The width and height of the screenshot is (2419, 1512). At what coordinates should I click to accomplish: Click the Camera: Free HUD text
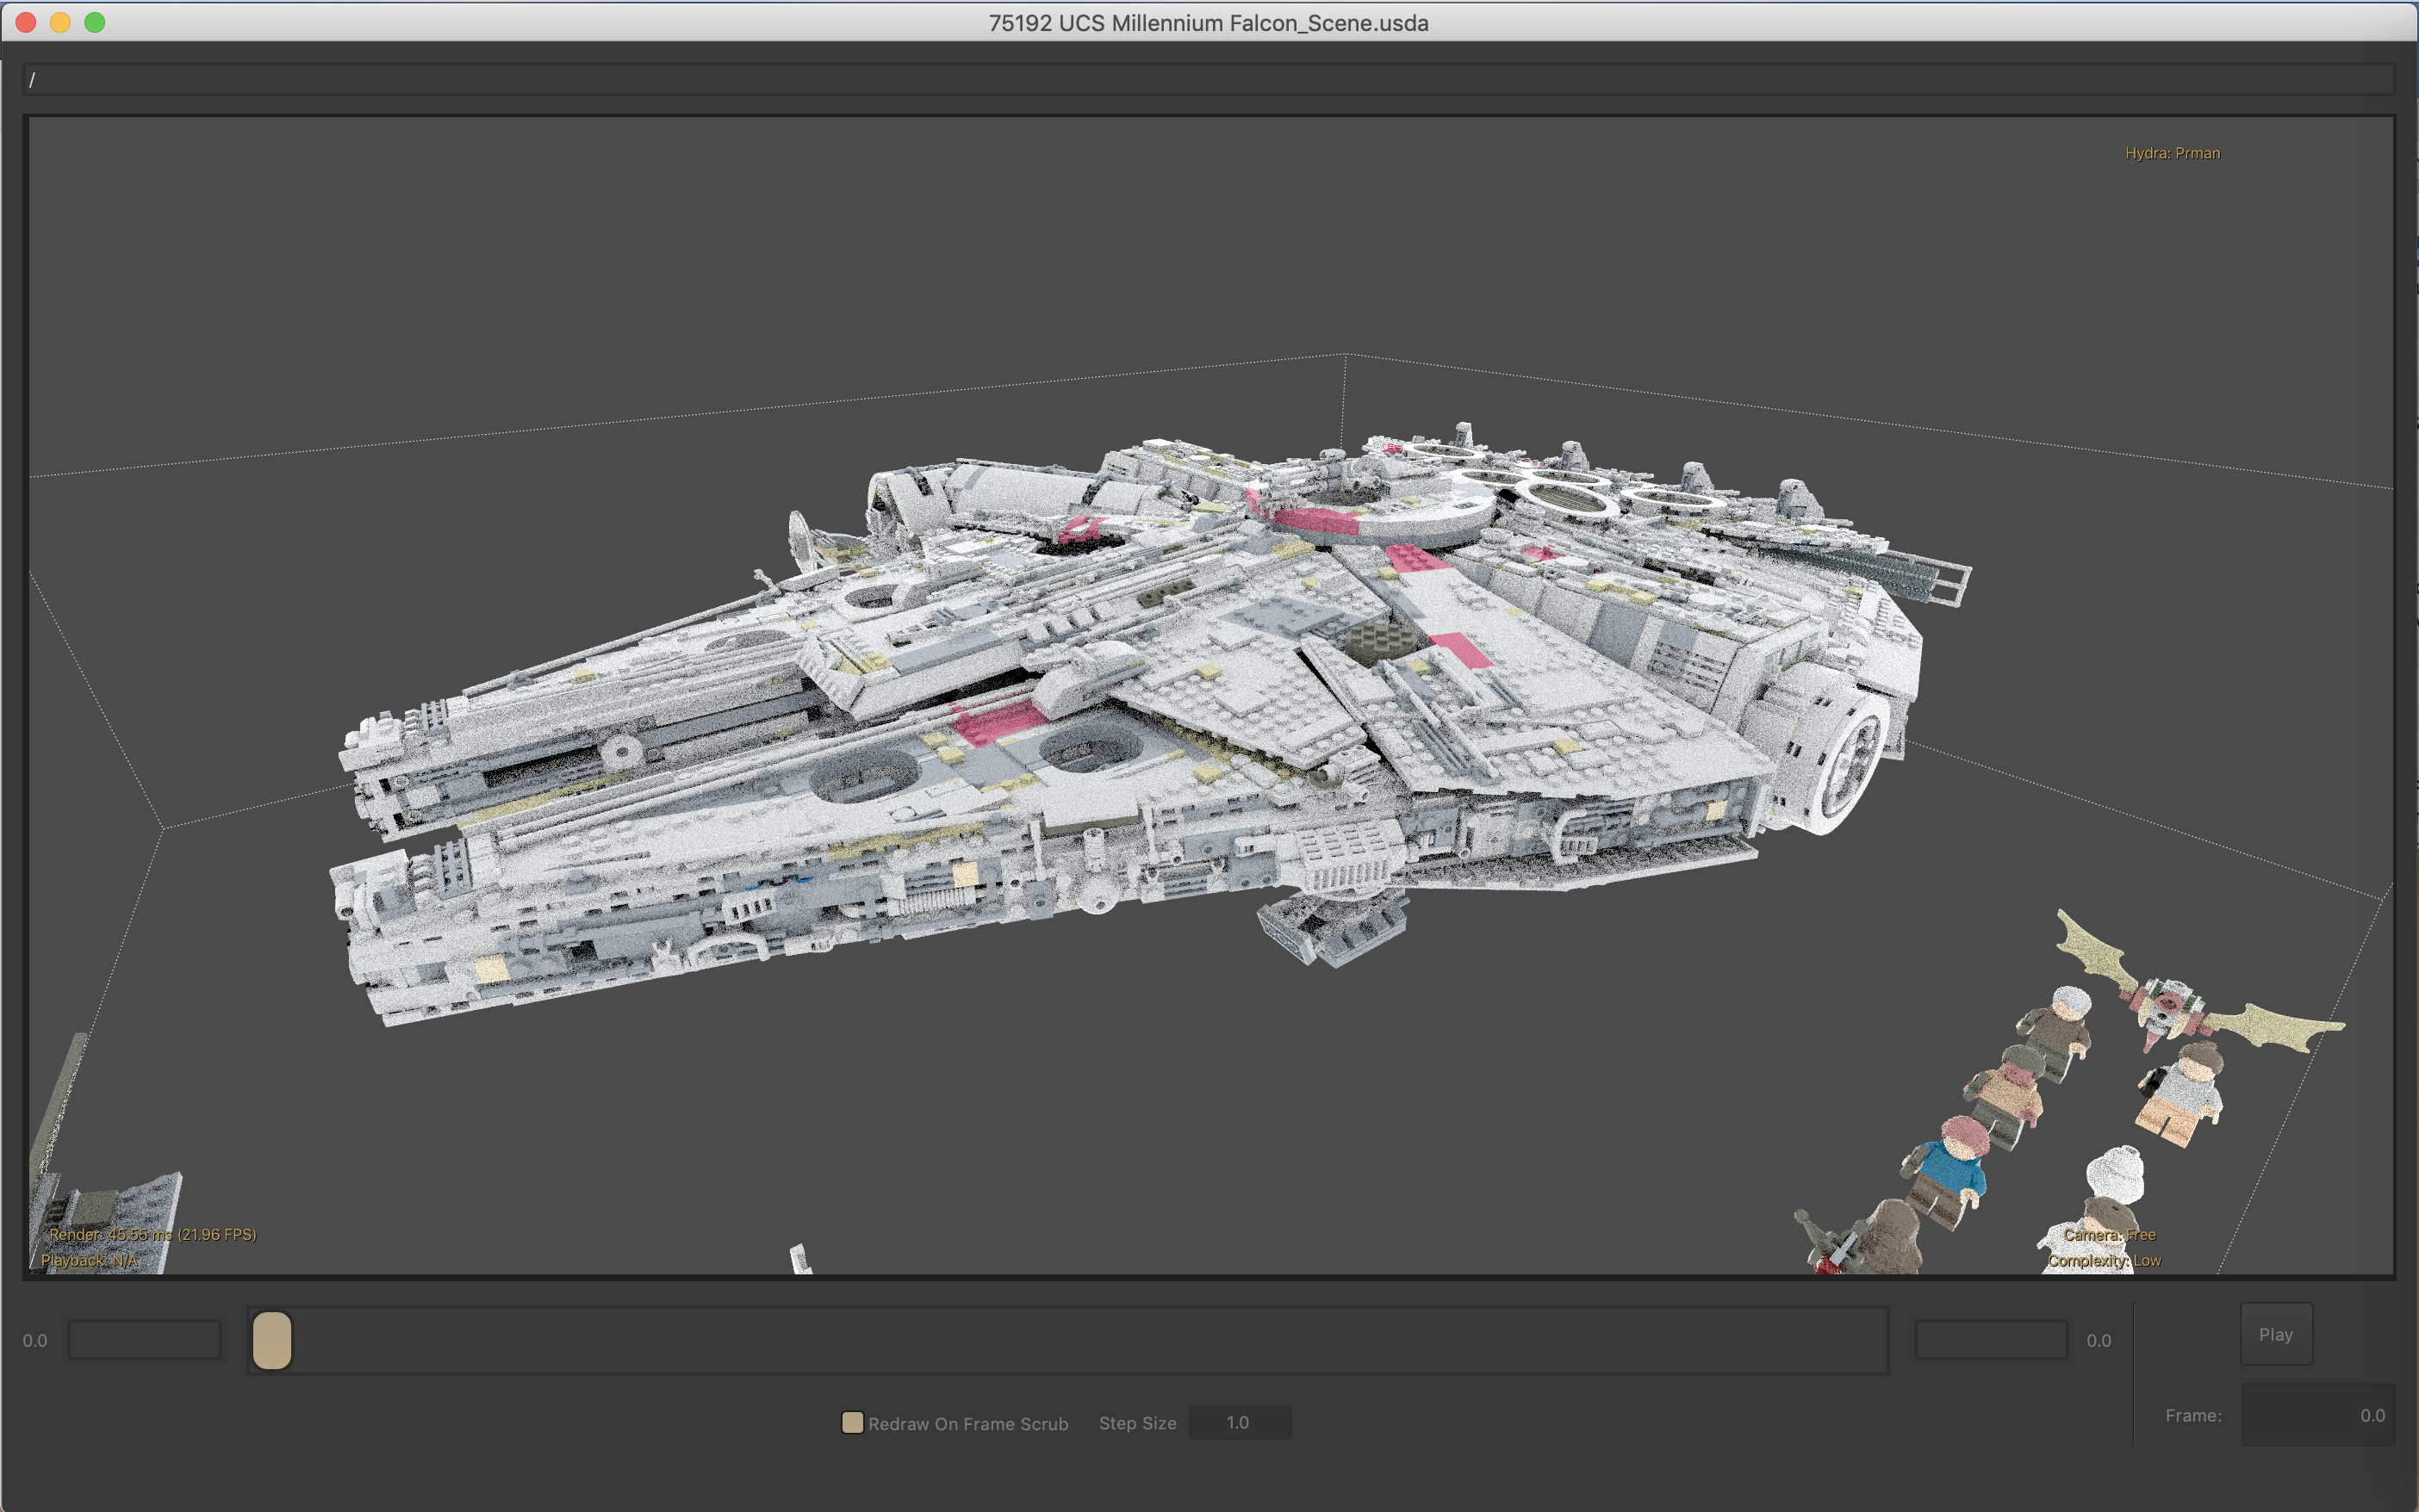(x=2109, y=1234)
